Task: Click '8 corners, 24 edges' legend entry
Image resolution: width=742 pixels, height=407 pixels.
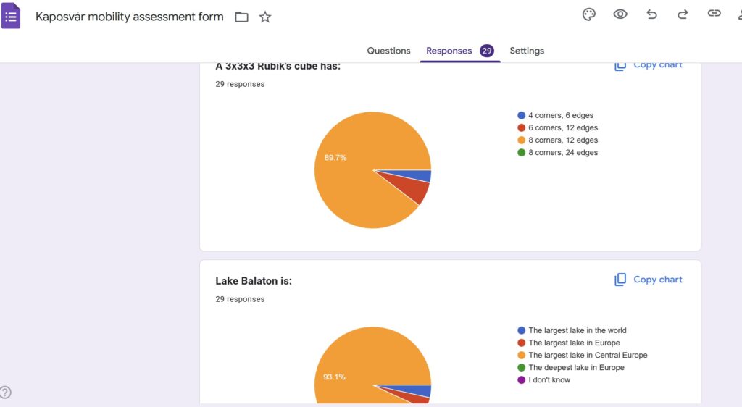Action: click(x=562, y=153)
